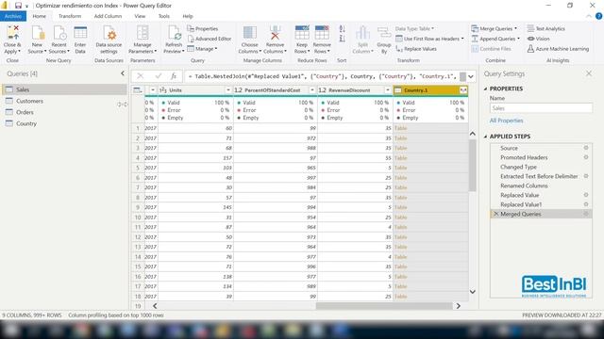Switch to the View tab
The image size is (604, 339).
140,16
